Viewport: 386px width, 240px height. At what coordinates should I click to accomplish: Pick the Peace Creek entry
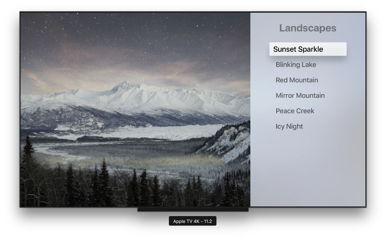click(x=295, y=111)
